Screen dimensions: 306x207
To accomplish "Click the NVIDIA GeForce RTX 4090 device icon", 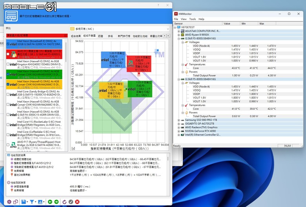I will point(182,131).
